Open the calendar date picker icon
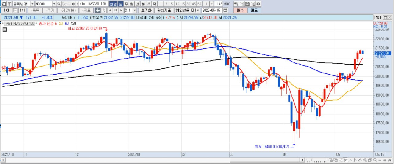Image resolution: width=394 pixels, height=164 pixels. click(x=225, y=10)
